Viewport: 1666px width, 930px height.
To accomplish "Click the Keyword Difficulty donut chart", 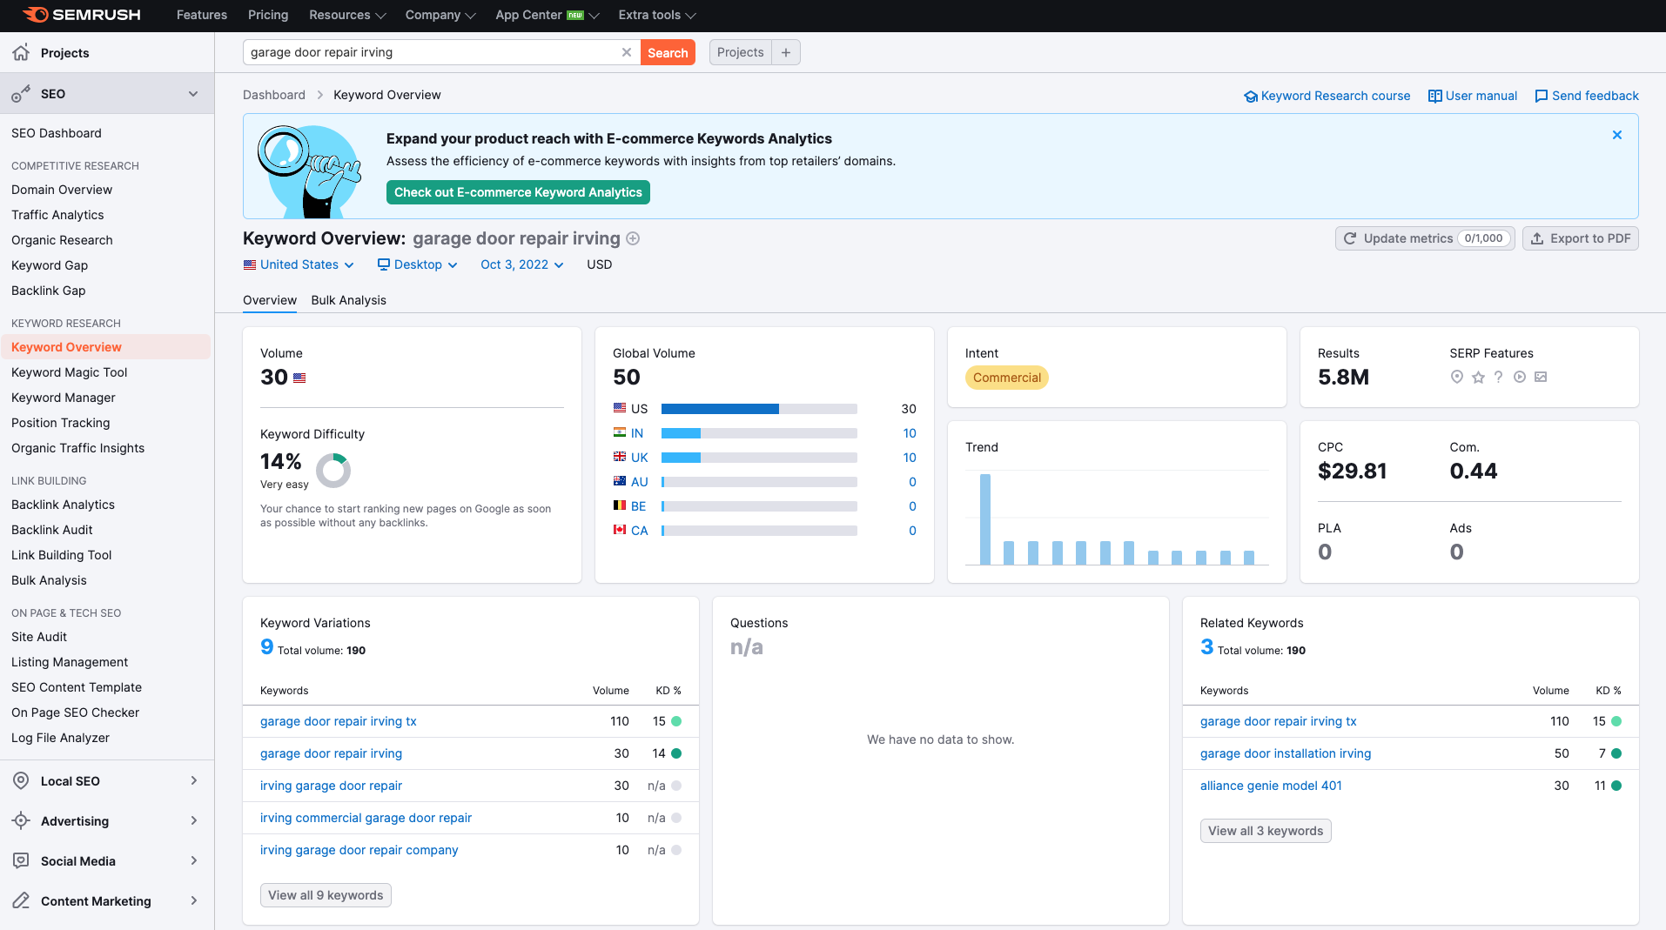I will pos(333,471).
